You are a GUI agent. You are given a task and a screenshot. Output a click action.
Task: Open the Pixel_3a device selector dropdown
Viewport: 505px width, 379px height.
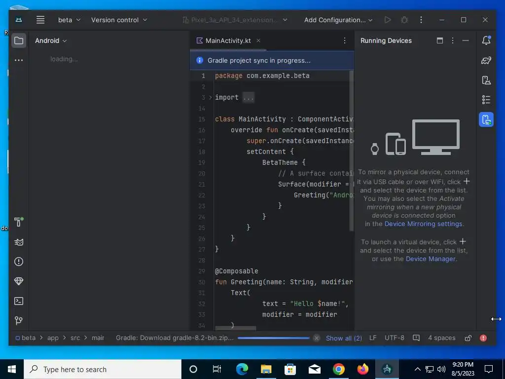(235, 20)
